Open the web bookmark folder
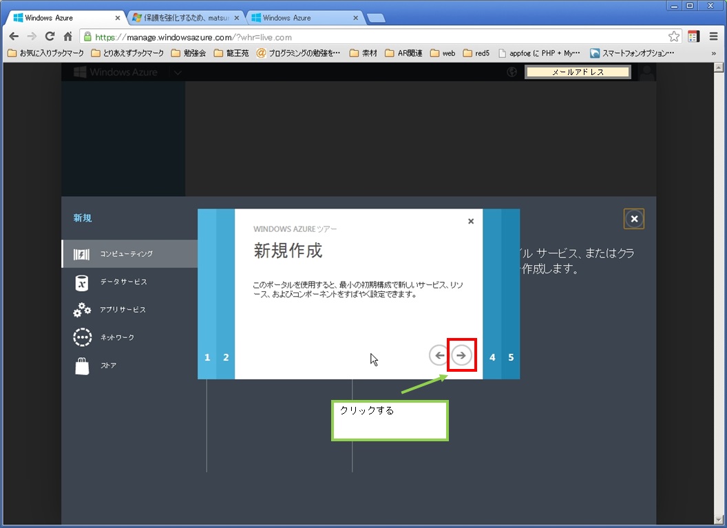Screen dimensions: 727x528 click(443, 53)
